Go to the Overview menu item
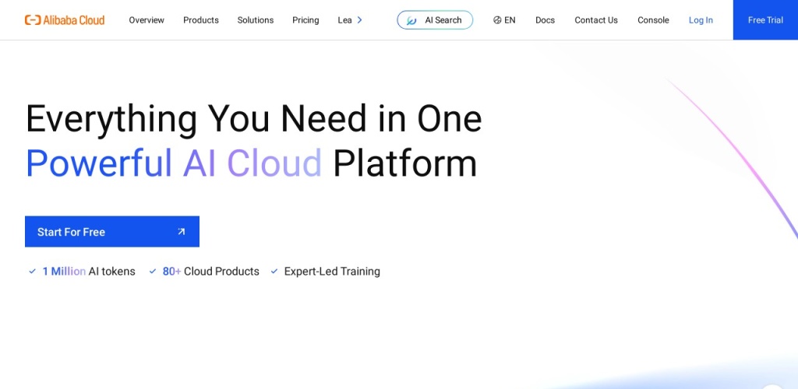The height and width of the screenshot is (389, 798). tap(147, 20)
